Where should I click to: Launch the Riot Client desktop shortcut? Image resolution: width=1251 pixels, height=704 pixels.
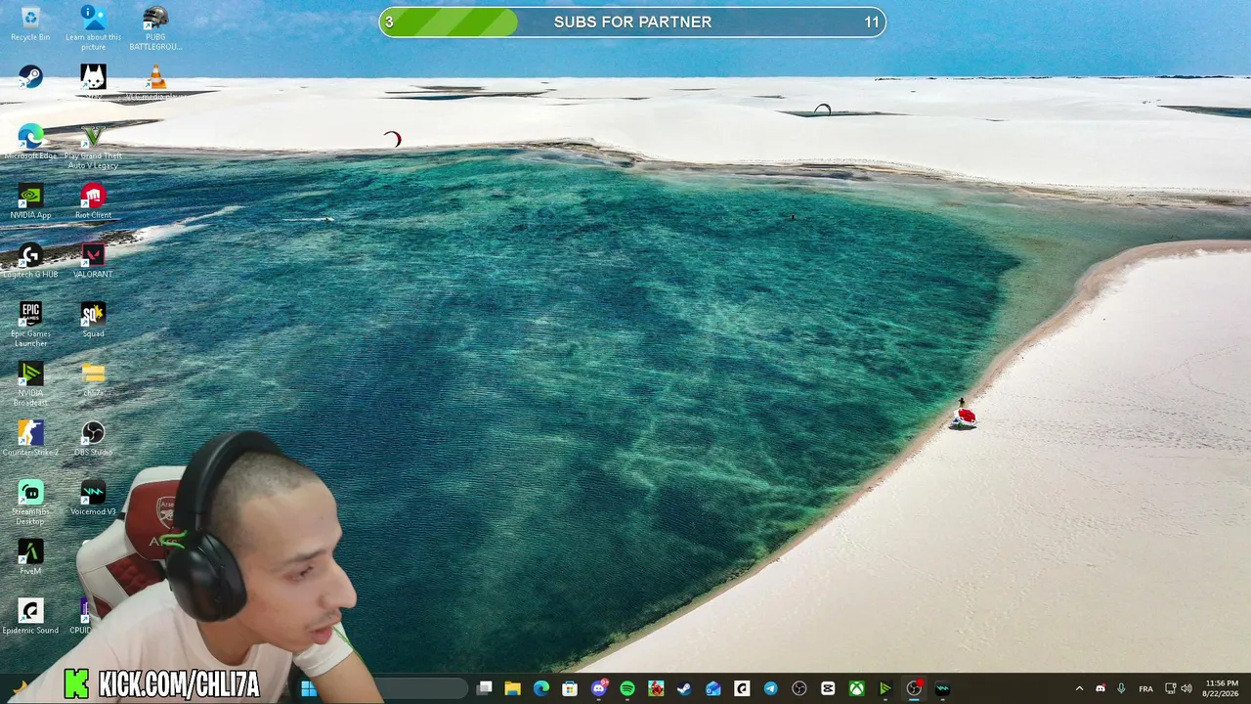(93, 201)
